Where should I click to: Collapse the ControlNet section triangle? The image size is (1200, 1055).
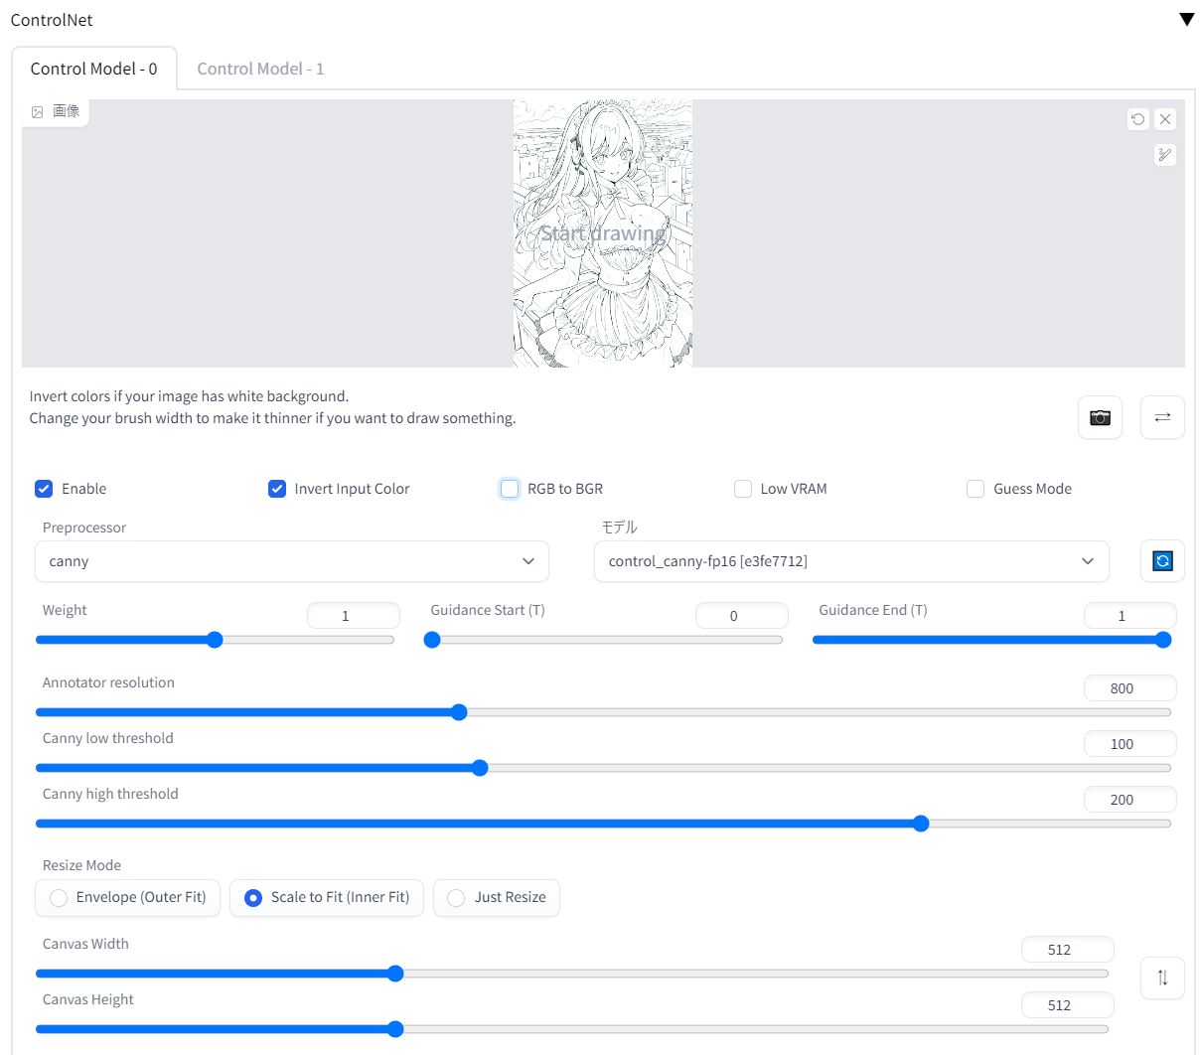coord(1186,20)
